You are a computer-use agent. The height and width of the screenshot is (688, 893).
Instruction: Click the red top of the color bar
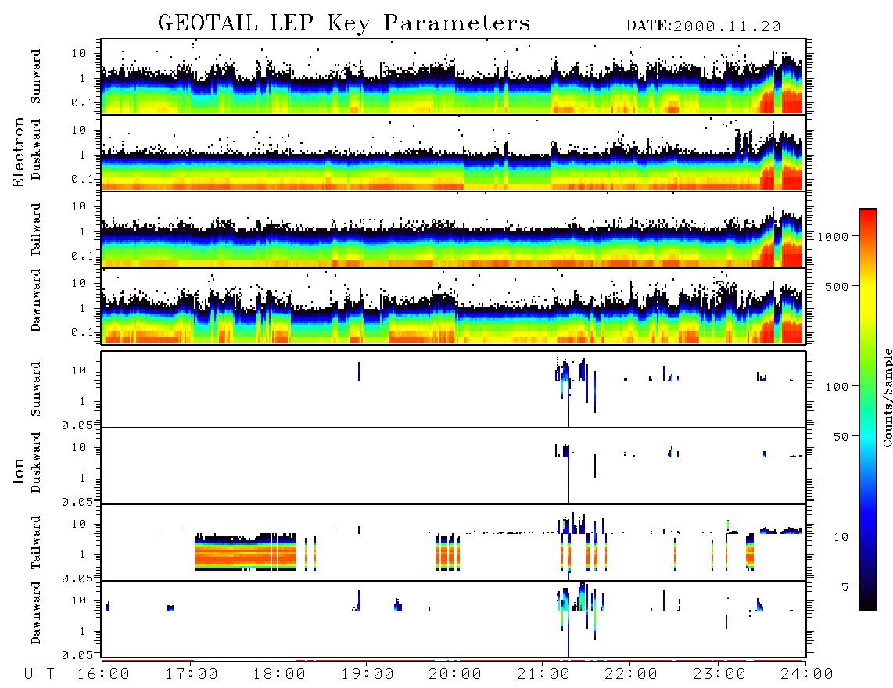click(x=868, y=219)
